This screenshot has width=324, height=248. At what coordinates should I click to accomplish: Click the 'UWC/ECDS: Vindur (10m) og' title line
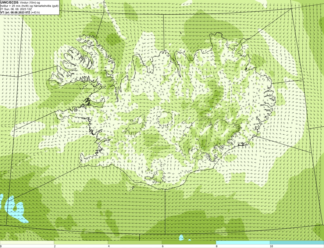(x=20, y=3)
